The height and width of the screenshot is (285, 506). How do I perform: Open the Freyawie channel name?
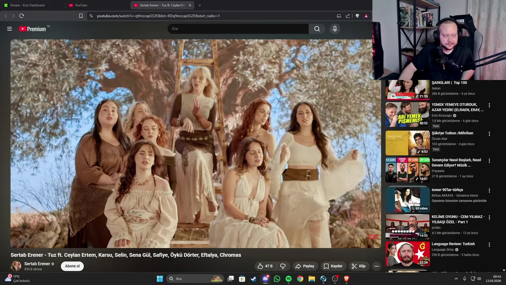438,171
